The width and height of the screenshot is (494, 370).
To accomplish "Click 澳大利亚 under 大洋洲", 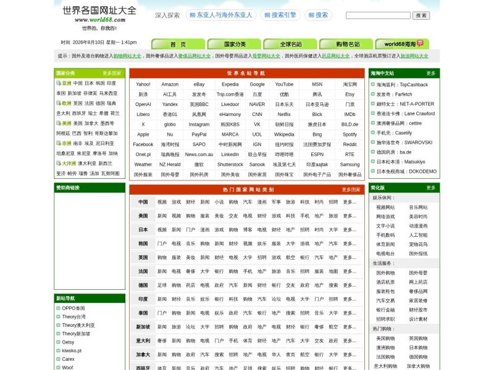I will (87, 163).
